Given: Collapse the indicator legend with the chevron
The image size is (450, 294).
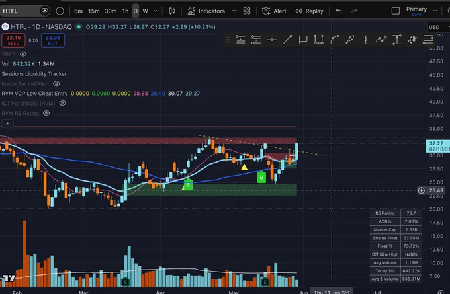Looking at the screenshot, I should point(7,124).
